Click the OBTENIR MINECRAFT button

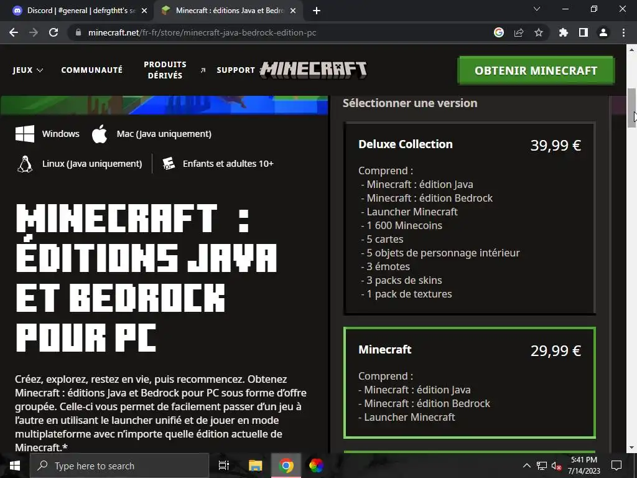coord(536,70)
